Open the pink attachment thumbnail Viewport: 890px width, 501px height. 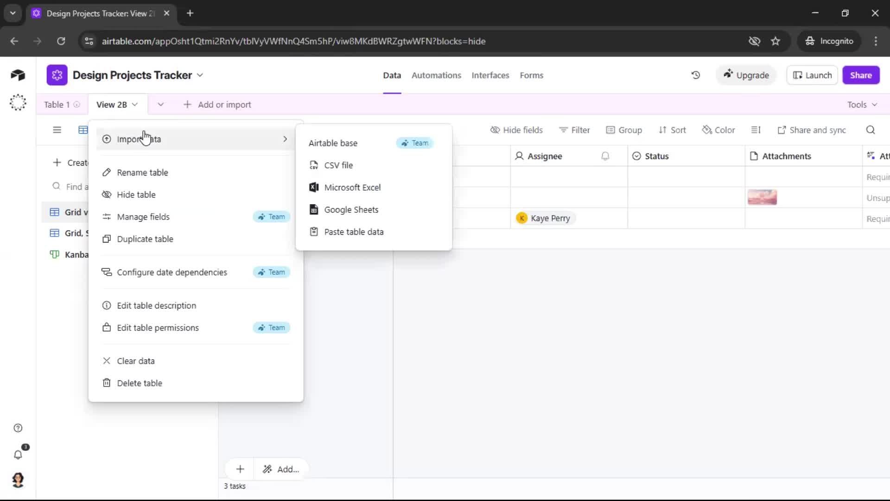tap(762, 198)
